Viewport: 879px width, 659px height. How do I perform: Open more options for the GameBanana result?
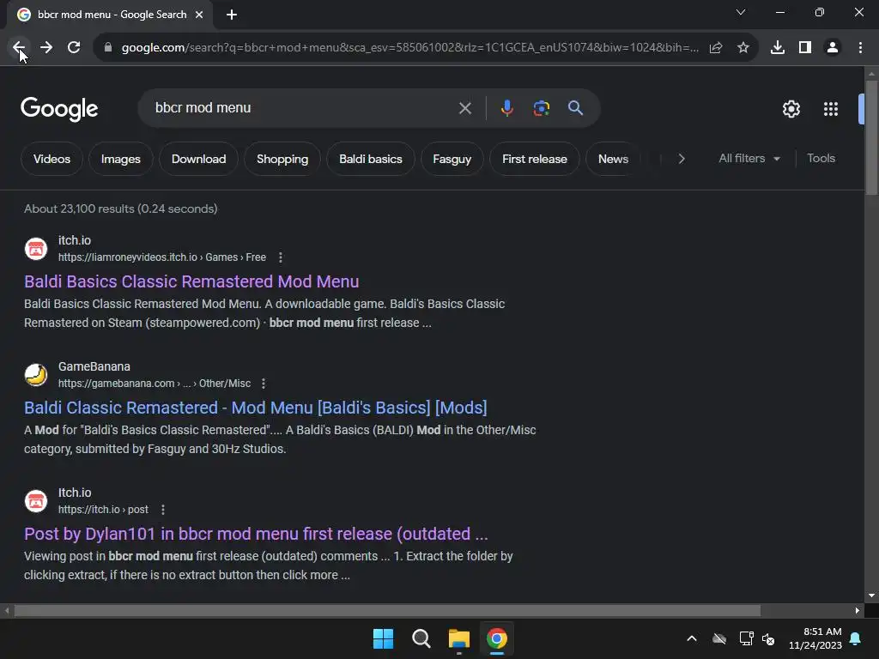coord(264,384)
